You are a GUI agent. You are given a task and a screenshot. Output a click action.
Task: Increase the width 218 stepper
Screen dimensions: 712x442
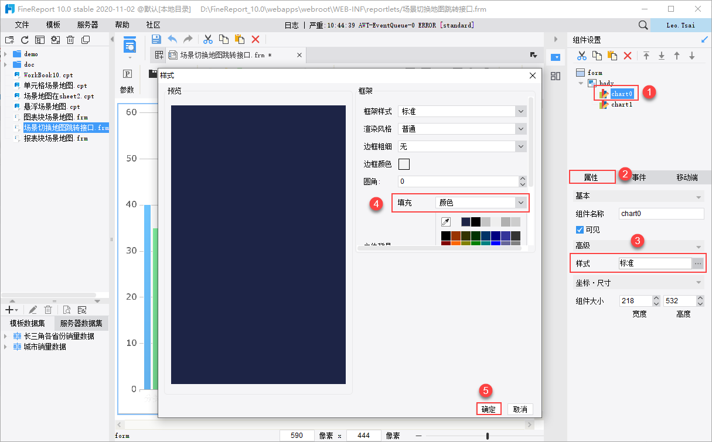tap(656, 298)
